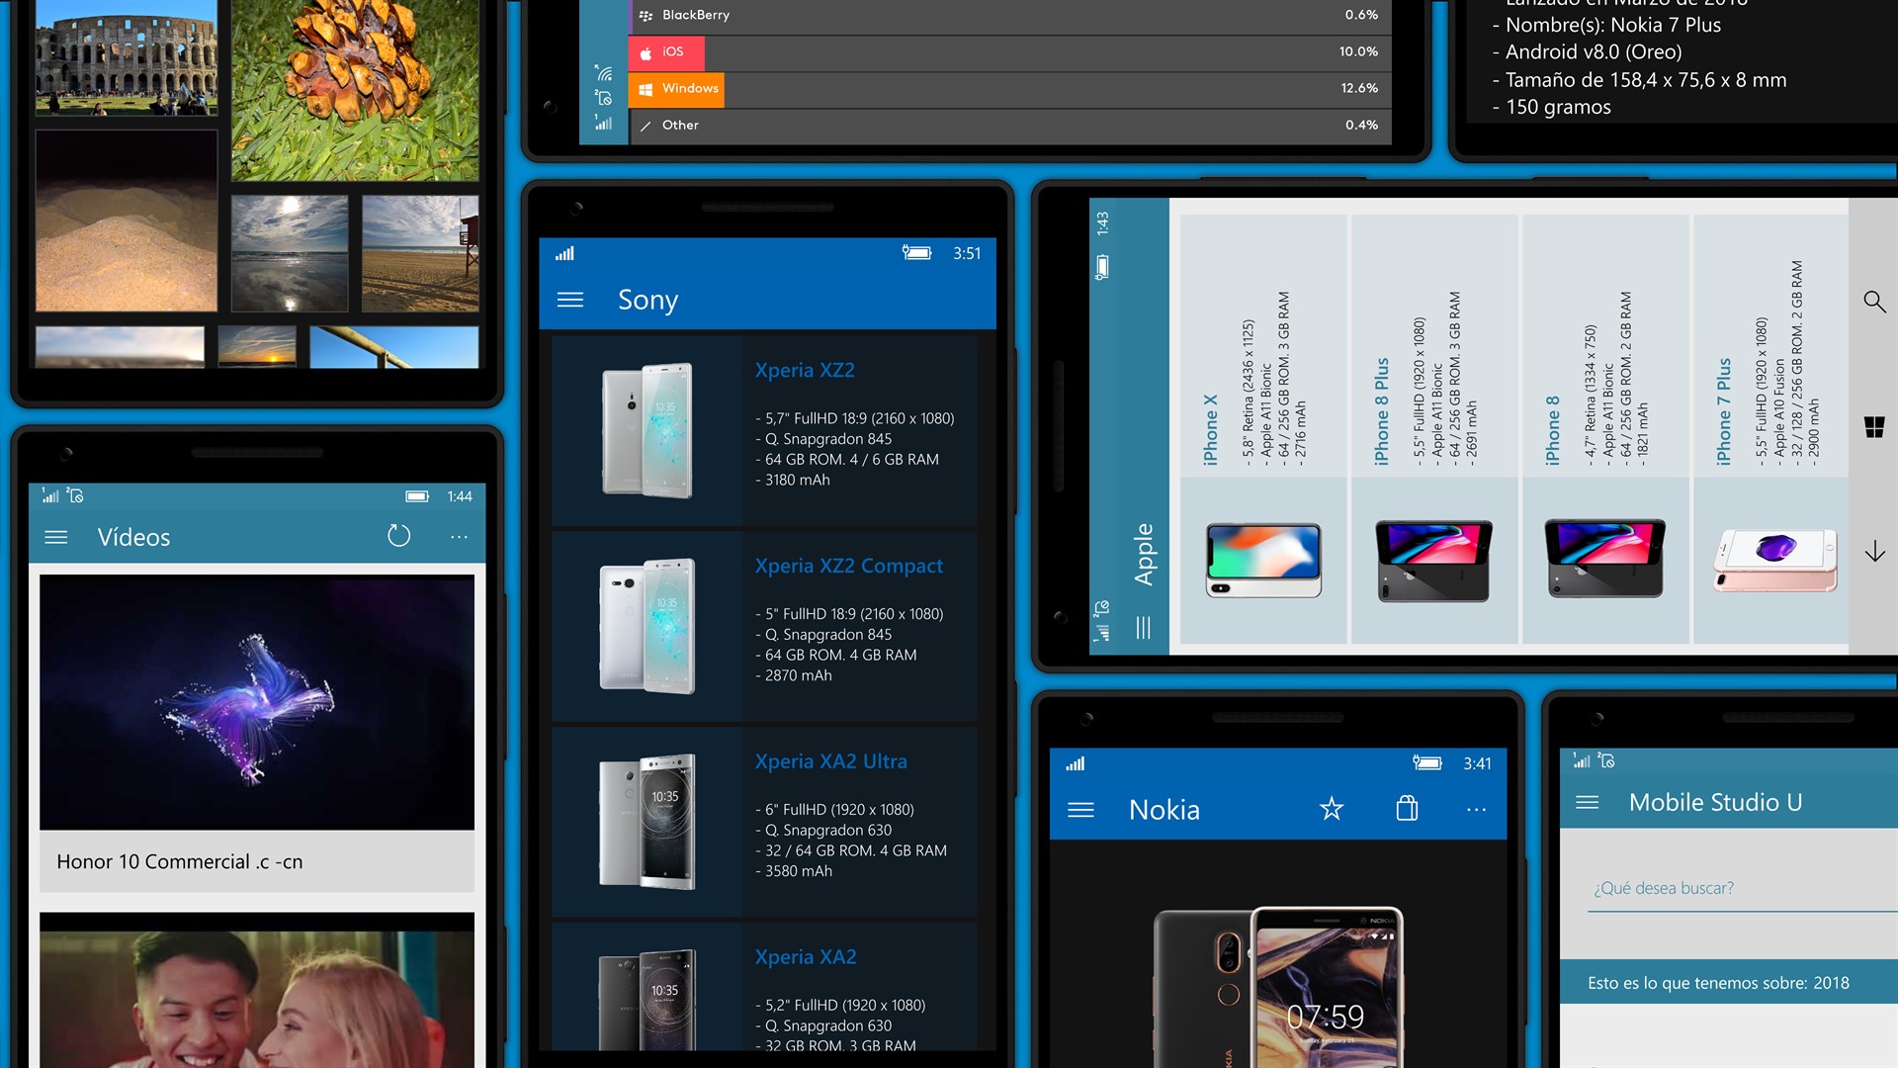Open the more options dots in the Nokia screen

1476,810
